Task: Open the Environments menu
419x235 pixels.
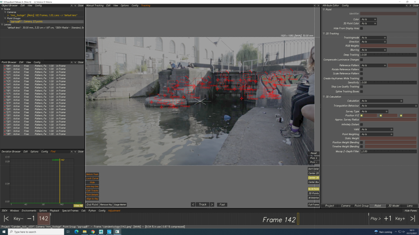Action: click(29, 211)
